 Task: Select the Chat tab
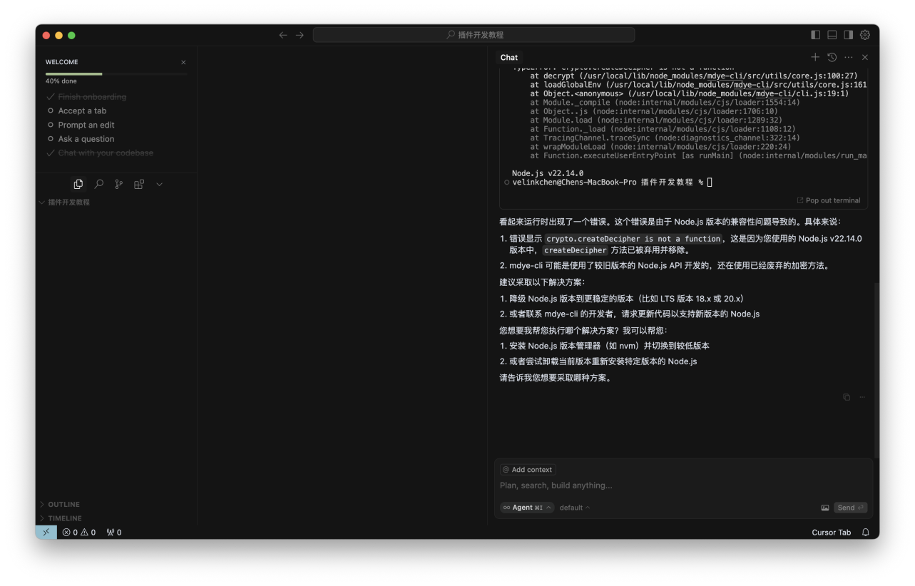coord(509,58)
